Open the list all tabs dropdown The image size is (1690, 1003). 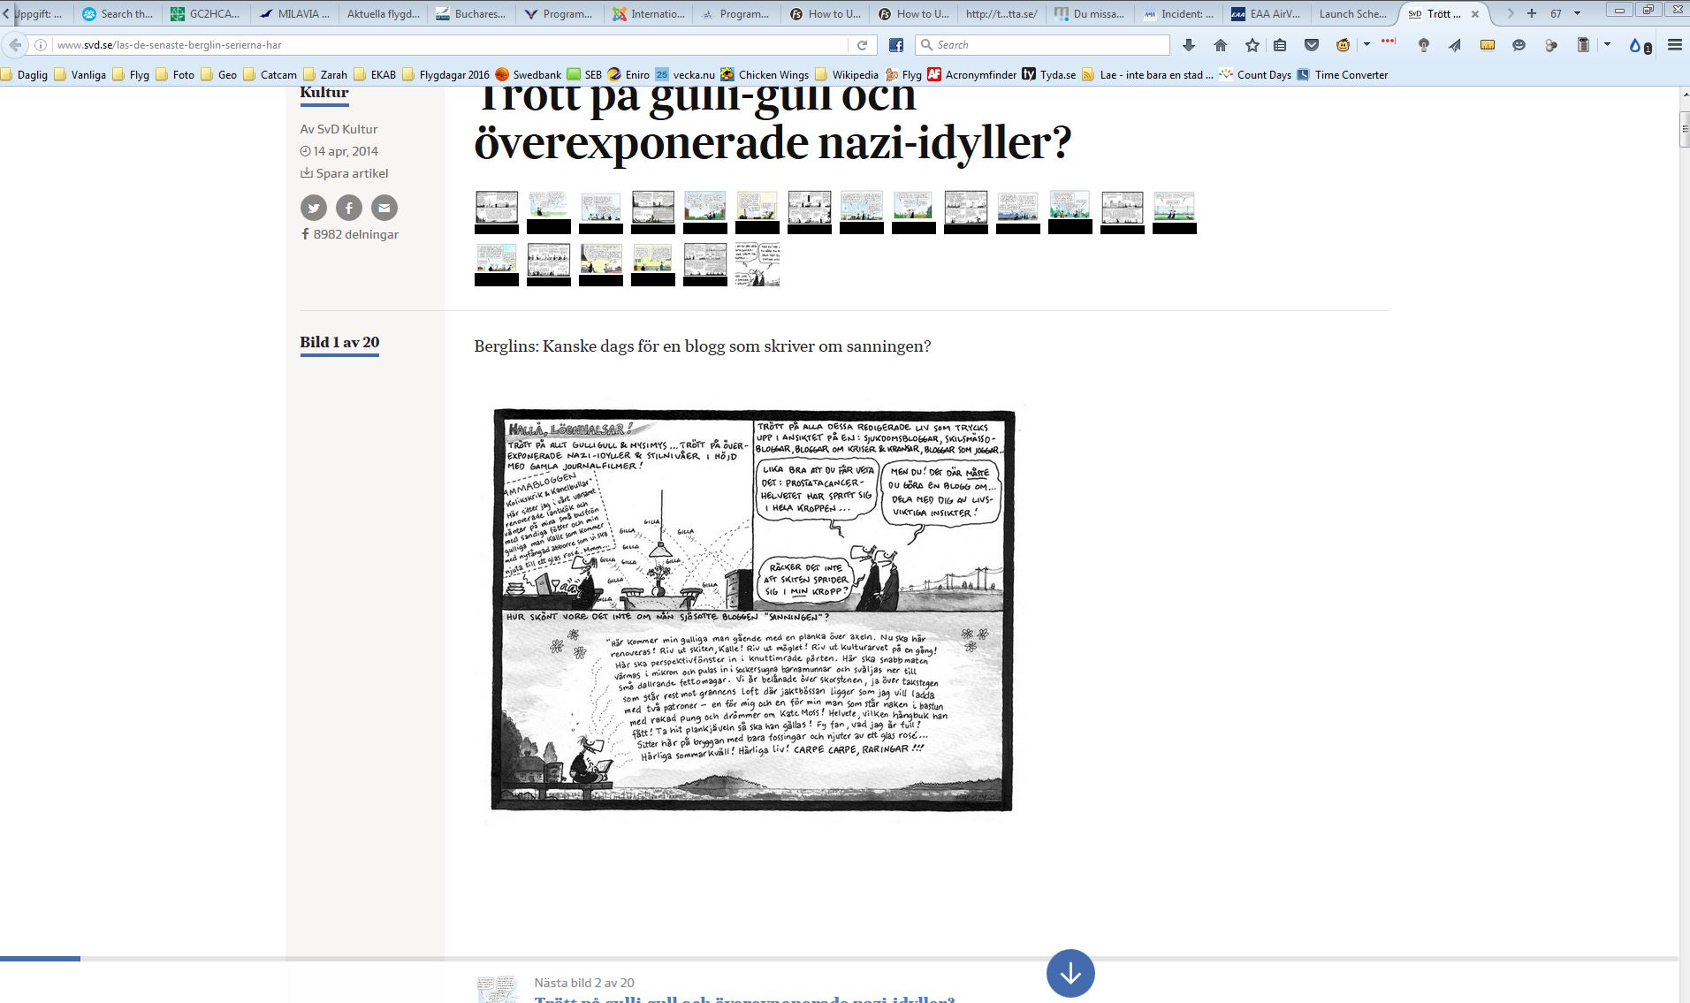(1577, 13)
